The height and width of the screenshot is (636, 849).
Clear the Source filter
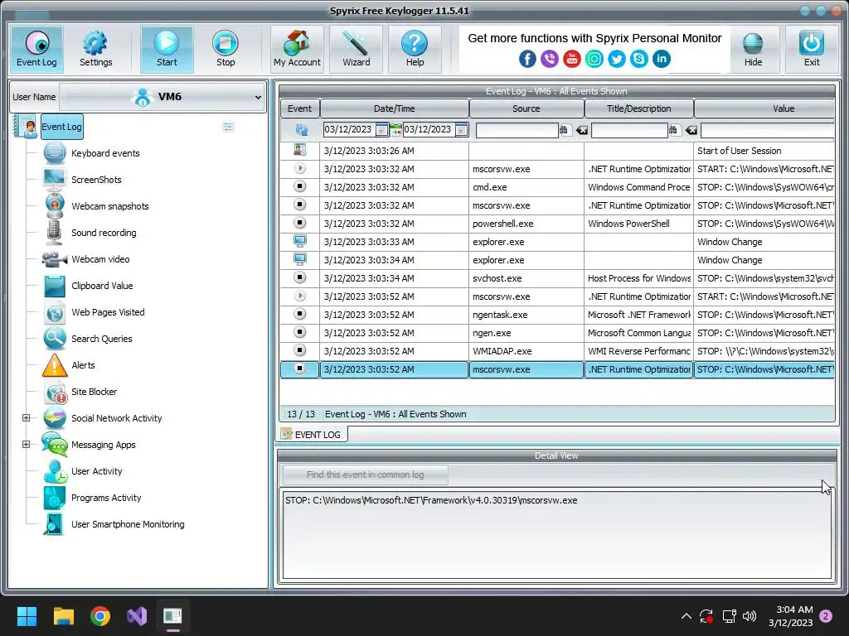click(x=581, y=130)
